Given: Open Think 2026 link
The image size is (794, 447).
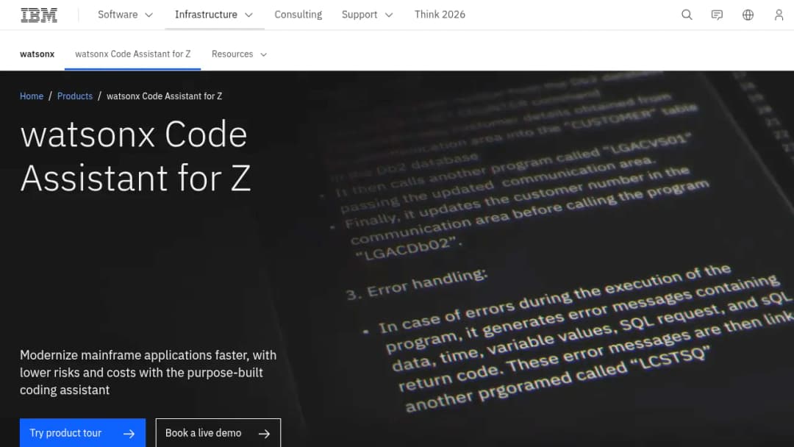Looking at the screenshot, I should pos(440,15).
